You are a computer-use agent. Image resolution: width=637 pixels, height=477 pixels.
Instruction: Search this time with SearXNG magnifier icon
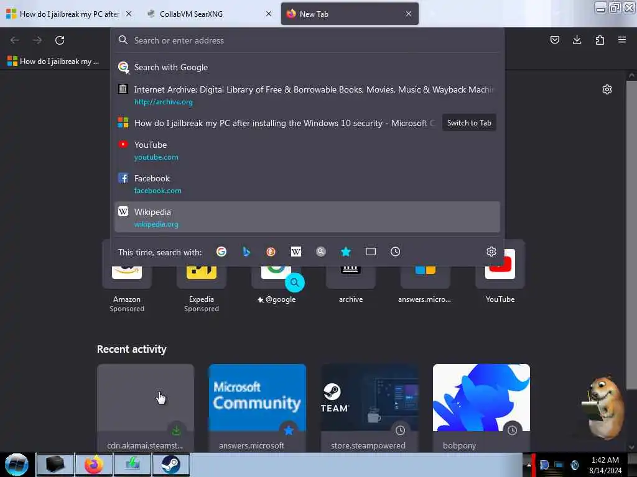coord(321,252)
